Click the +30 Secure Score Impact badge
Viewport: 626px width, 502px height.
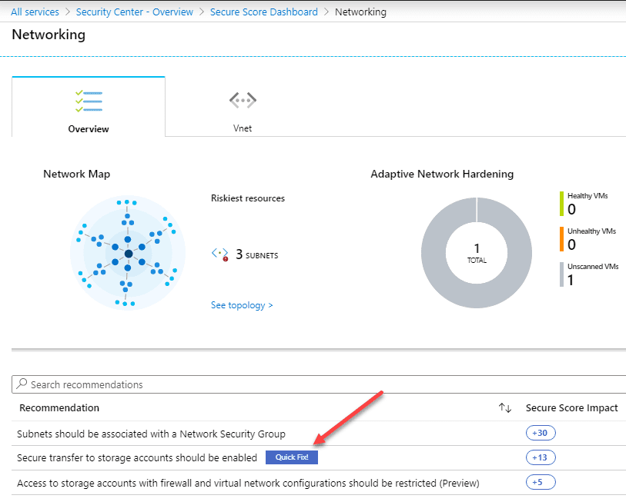[540, 432]
